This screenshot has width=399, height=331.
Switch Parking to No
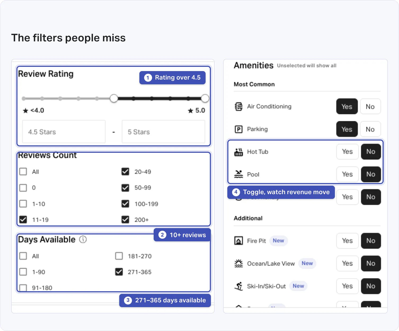pyautogui.click(x=370, y=129)
